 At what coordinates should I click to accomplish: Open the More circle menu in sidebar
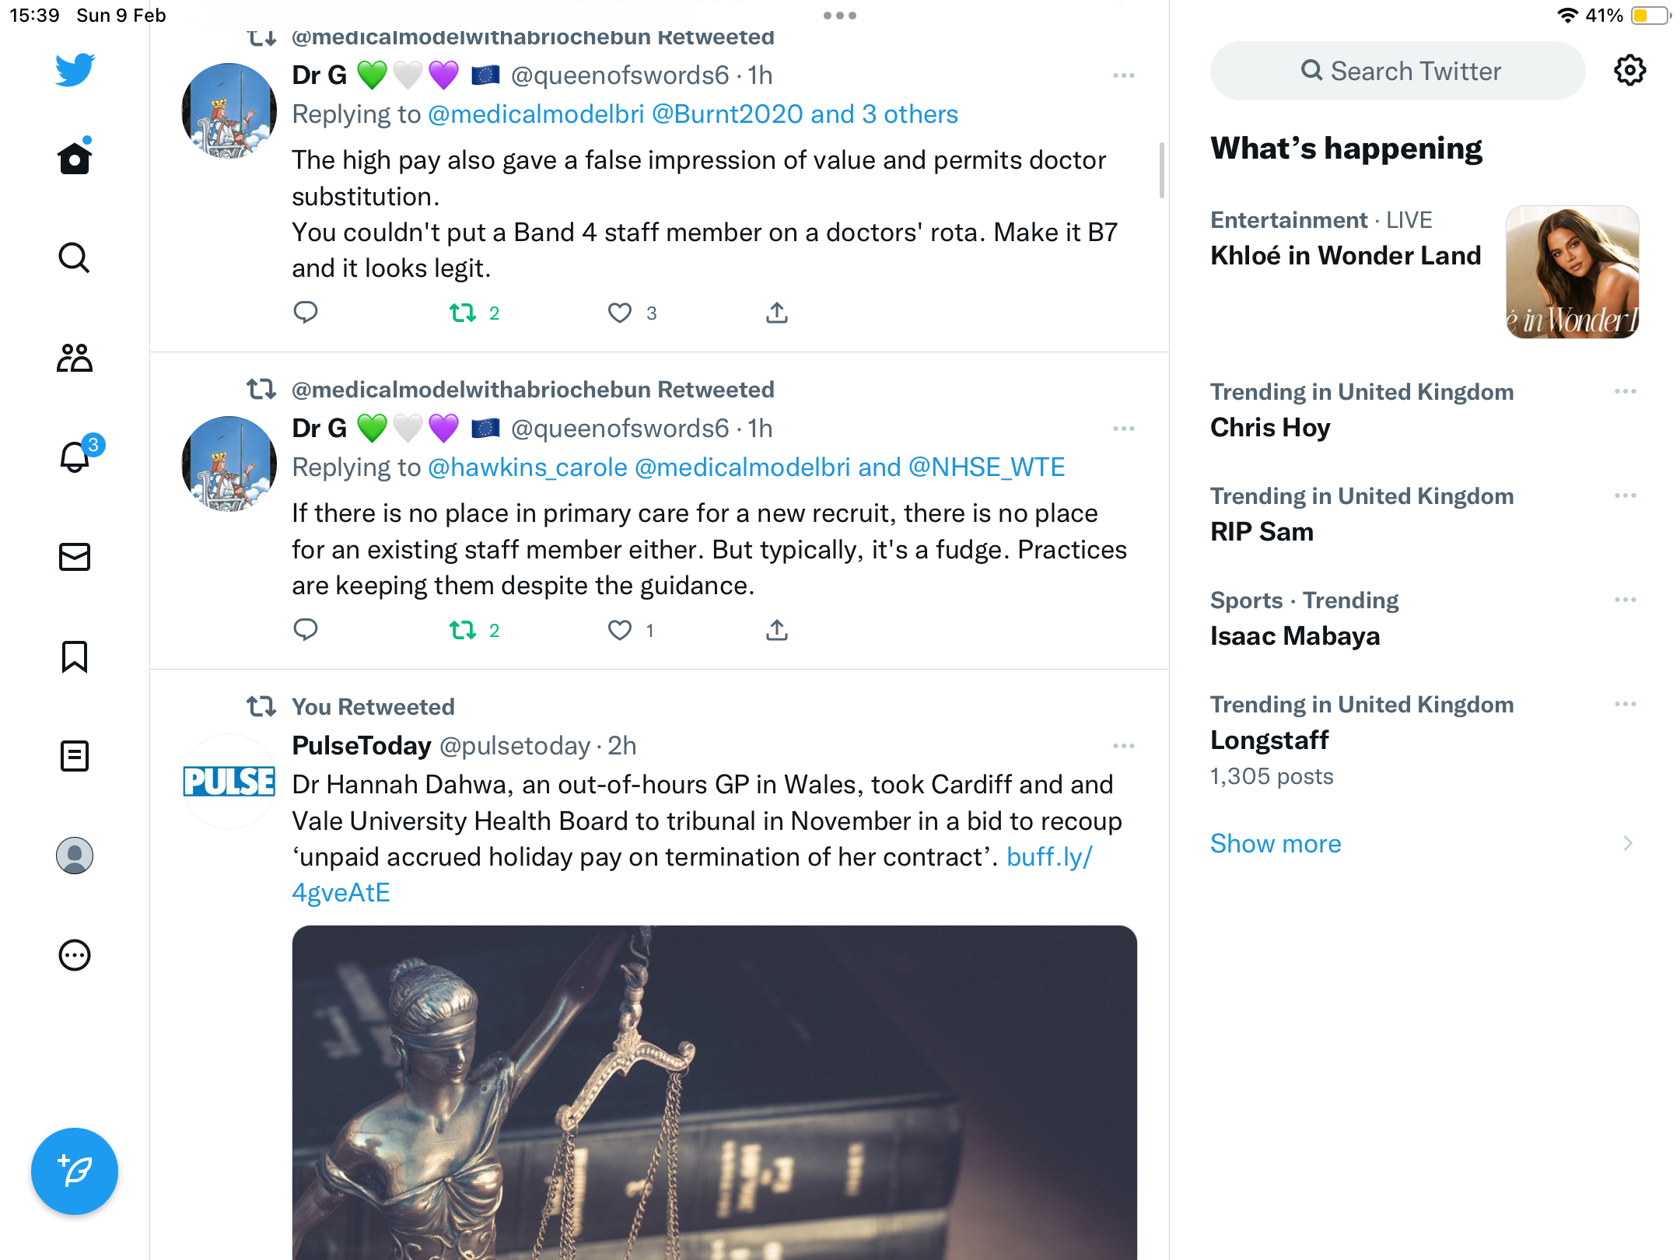75,955
